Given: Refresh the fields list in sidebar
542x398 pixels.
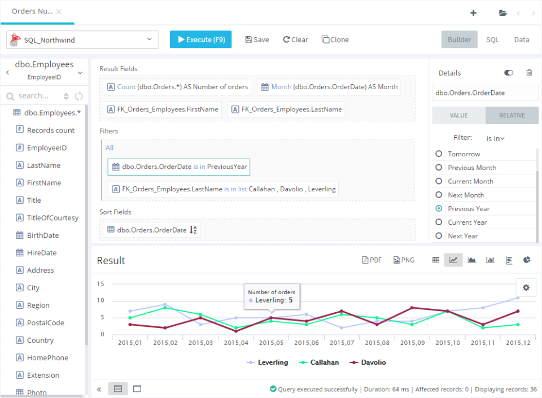Looking at the screenshot, I should click(x=79, y=96).
